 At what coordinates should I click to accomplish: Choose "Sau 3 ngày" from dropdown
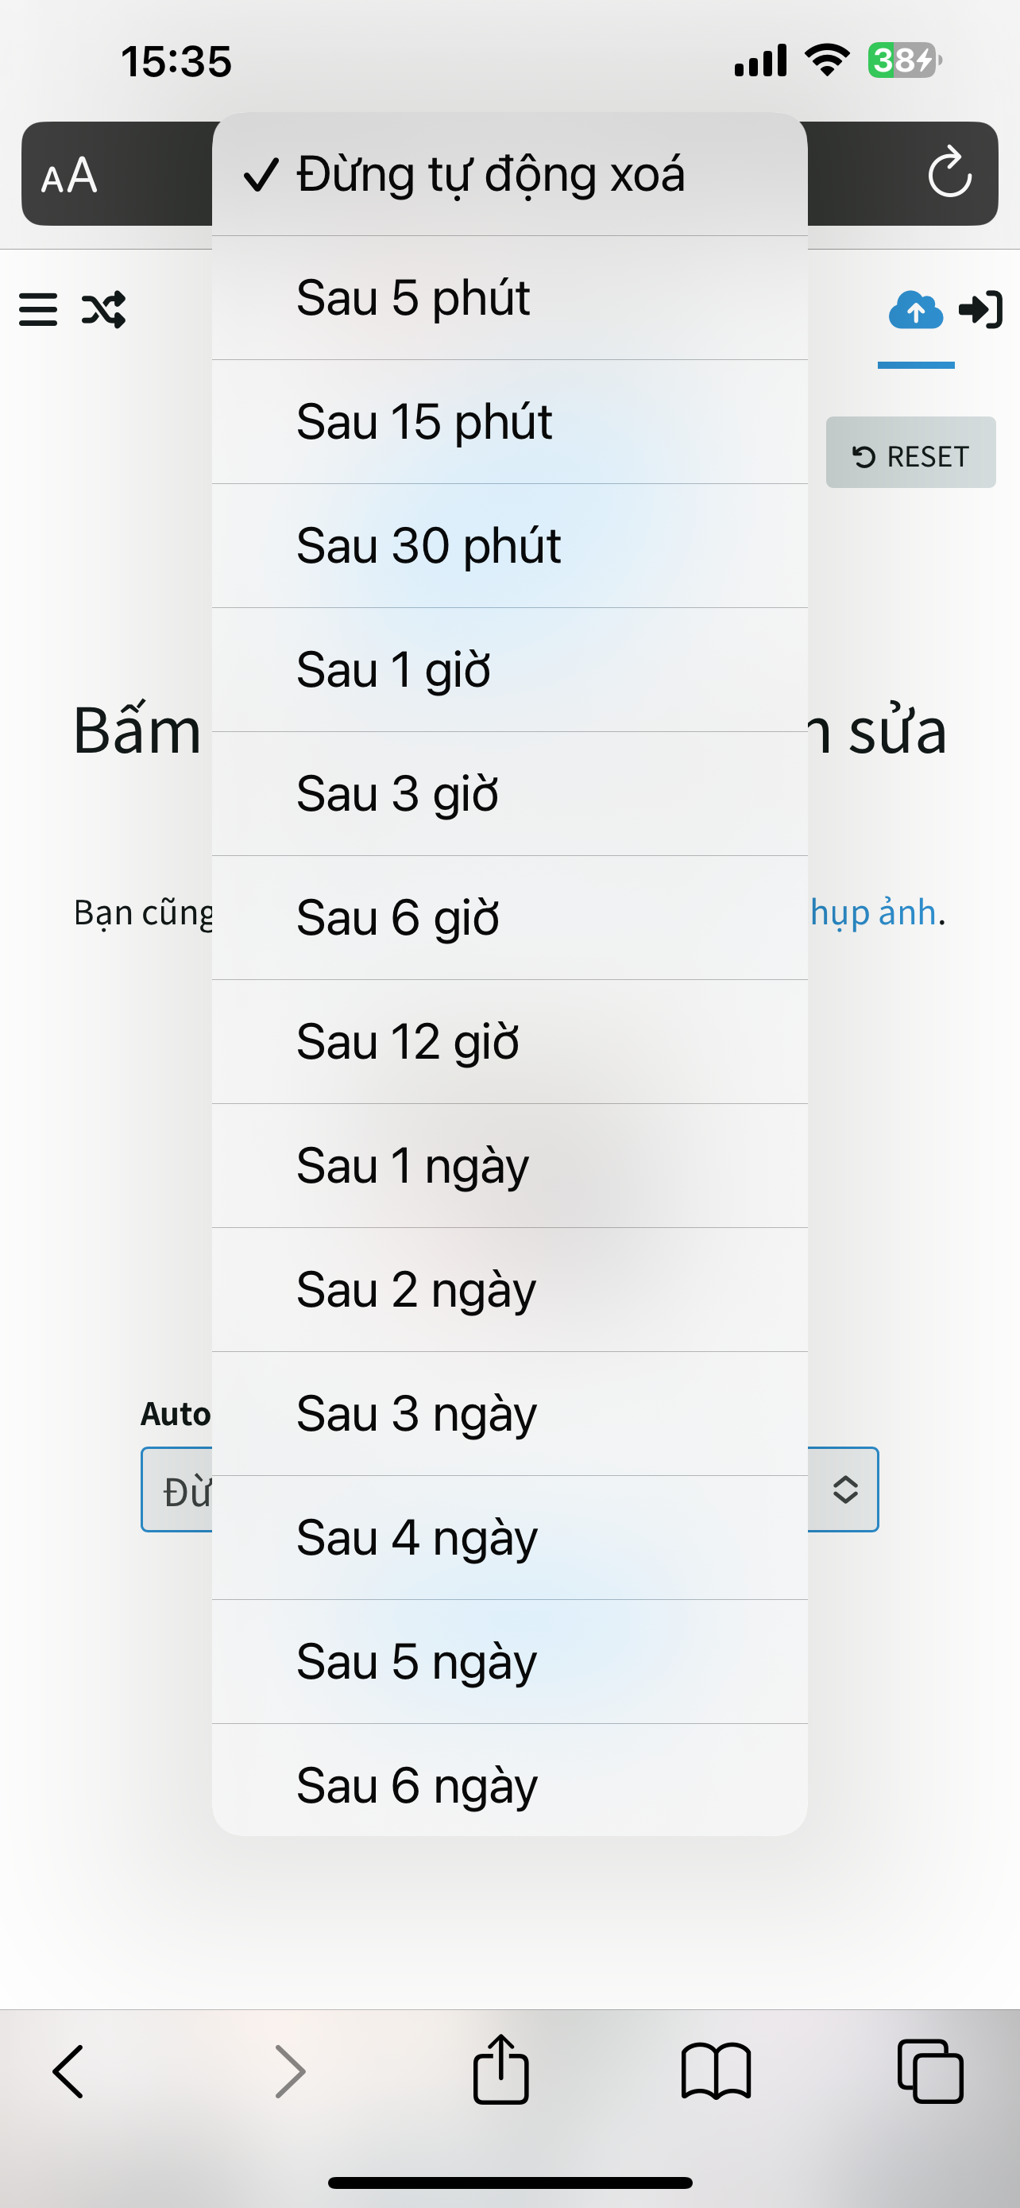pos(508,1413)
